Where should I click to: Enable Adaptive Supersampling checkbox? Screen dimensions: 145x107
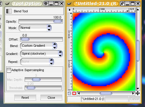click(x=9, y=70)
